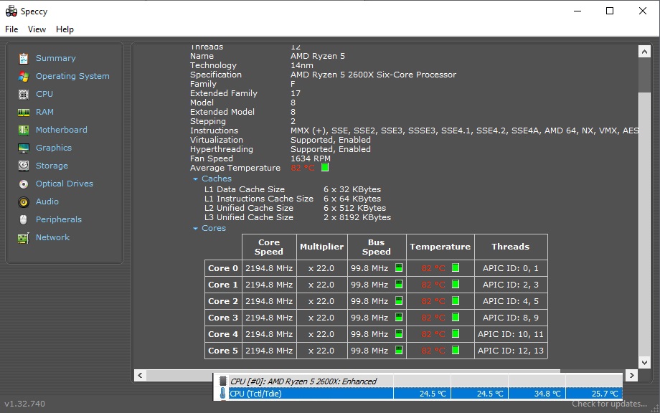Click thermometer icon beside CPU (Tctl/Tdie)

click(222, 393)
